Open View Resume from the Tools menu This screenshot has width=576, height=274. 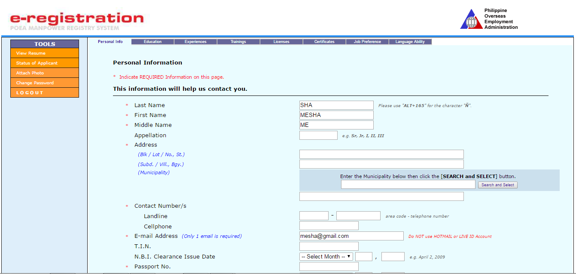coord(44,52)
